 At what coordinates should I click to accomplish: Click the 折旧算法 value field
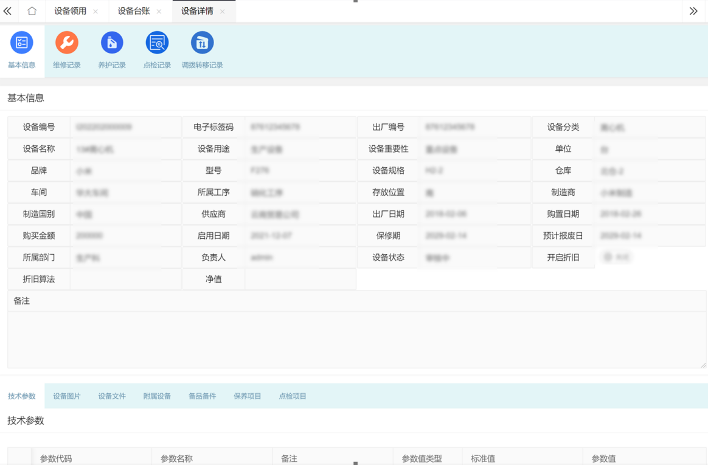tap(125, 279)
